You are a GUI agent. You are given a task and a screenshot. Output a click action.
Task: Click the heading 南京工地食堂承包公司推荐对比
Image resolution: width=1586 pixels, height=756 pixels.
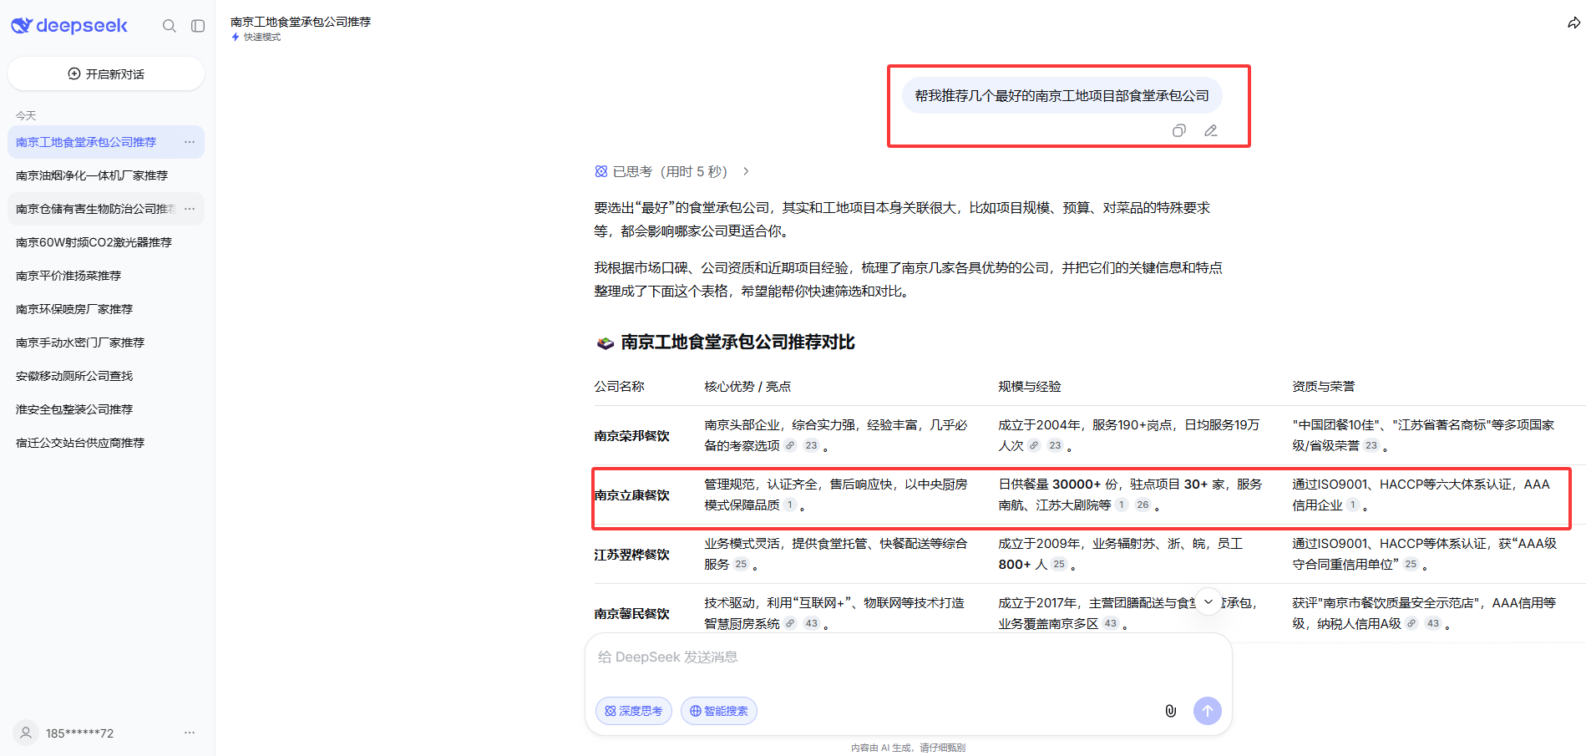tap(737, 342)
